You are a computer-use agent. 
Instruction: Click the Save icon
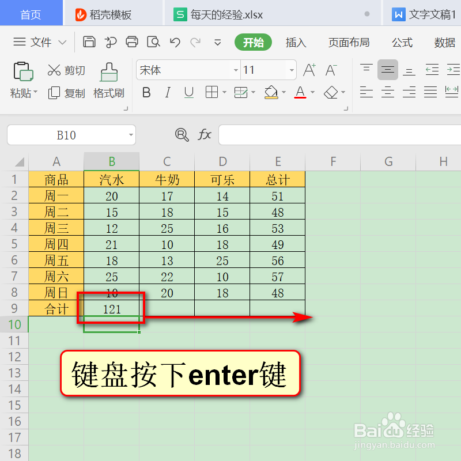click(x=89, y=42)
